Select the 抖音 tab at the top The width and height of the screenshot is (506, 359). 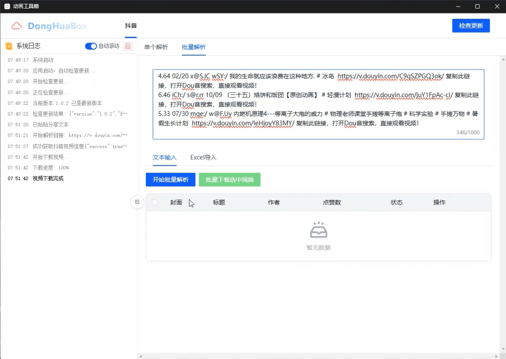pyautogui.click(x=131, y=26)
